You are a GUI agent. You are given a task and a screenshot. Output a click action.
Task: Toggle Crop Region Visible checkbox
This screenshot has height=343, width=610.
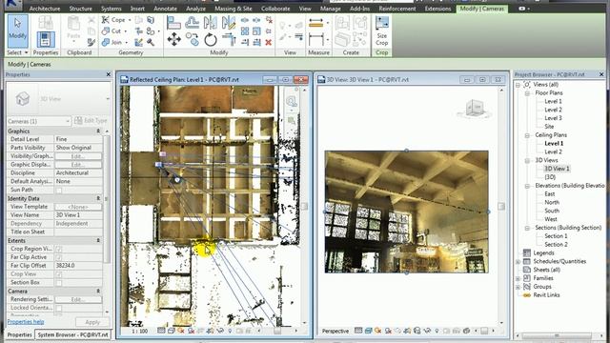pyautogui.click(x=59, y=249)
